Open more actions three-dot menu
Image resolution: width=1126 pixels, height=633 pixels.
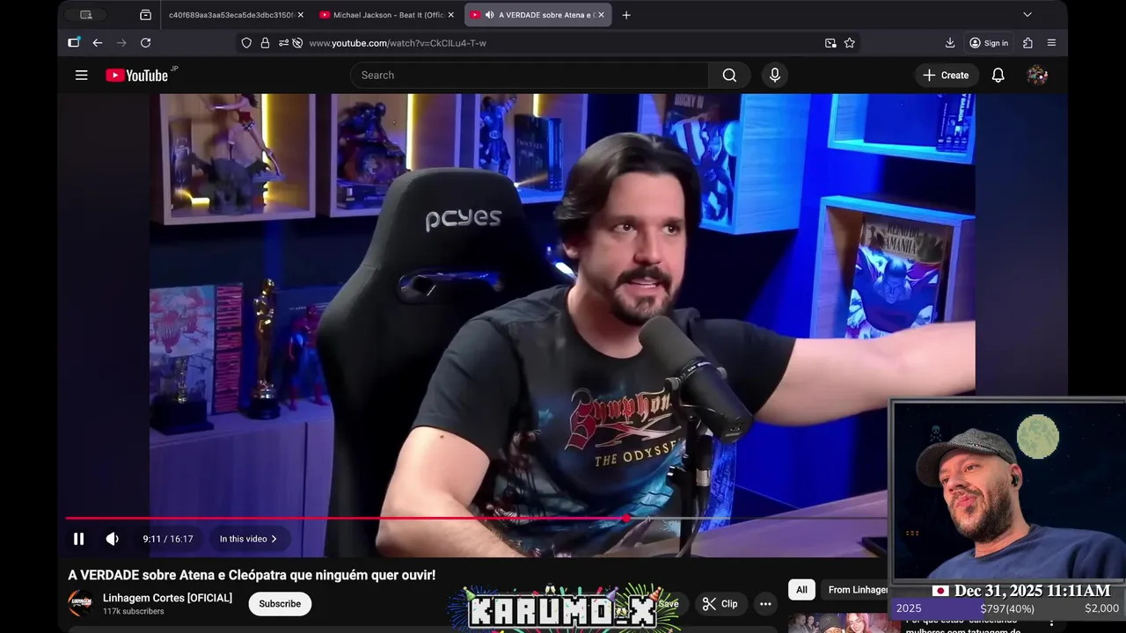pos(765,604)
